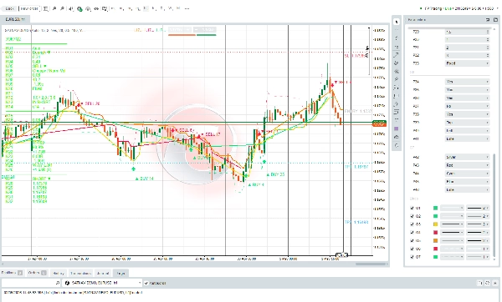The height and width of the screenshot is (302, 502).
Task: Toggle the line 02 checkbox
Action: [412, 216]
